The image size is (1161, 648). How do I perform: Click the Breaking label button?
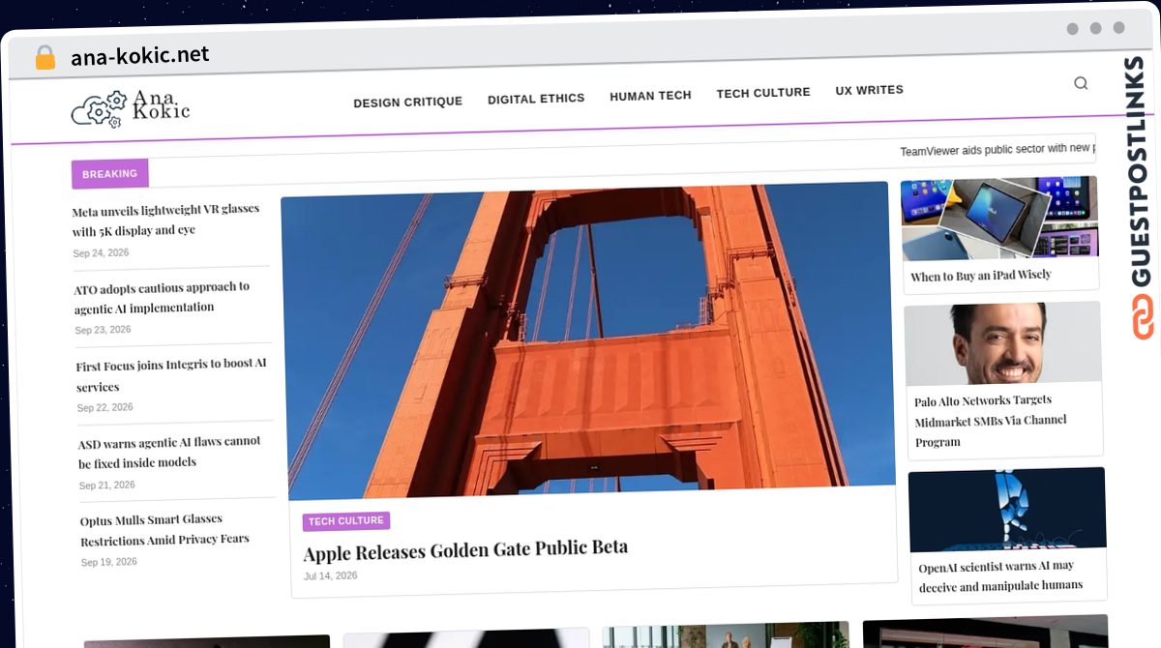[x=109, y=174]
